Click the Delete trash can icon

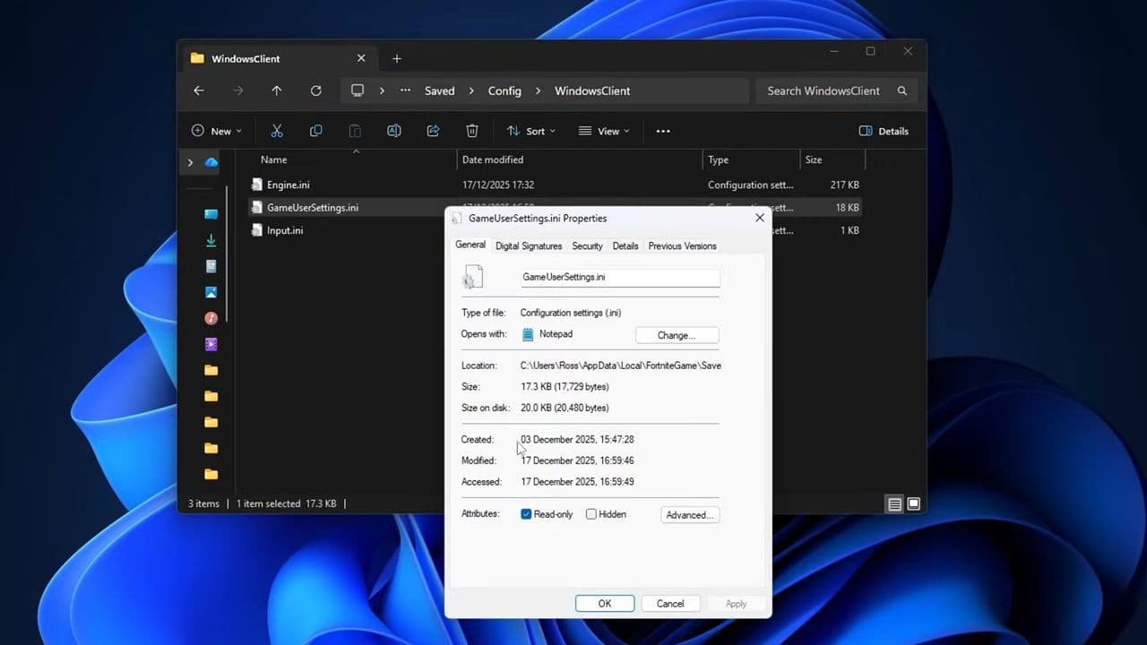(472, 131)
